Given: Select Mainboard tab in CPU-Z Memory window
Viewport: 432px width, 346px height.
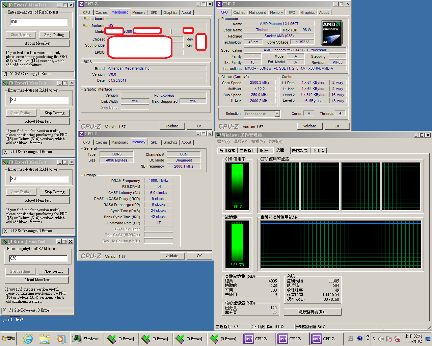Looking at the screenshot, I should point(120,142).
